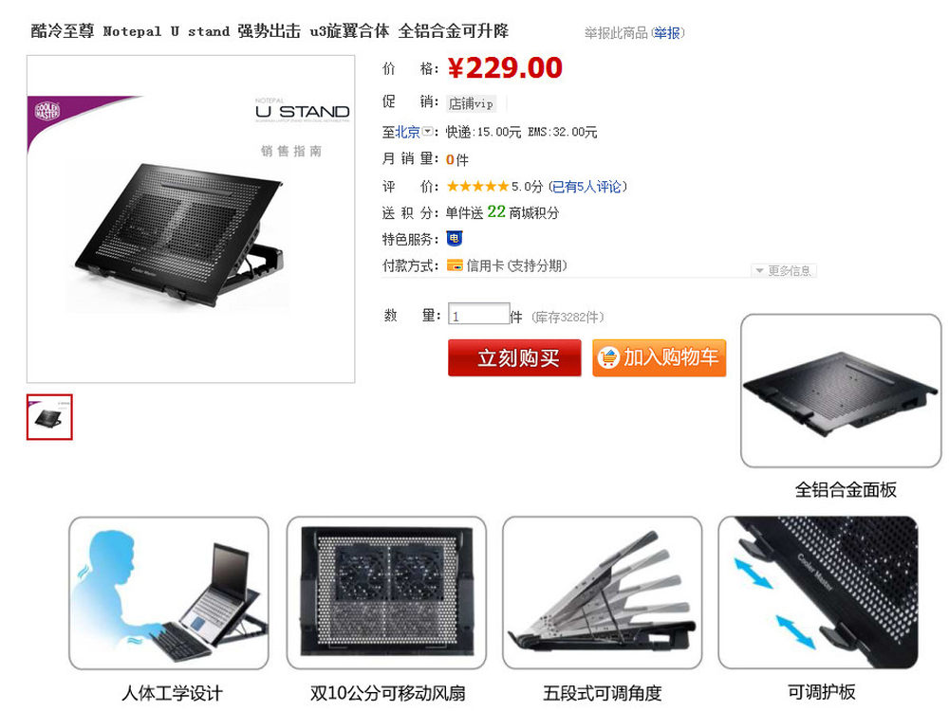Open the adjustable guard plate image
949x711 pixels.
point(818,592)
